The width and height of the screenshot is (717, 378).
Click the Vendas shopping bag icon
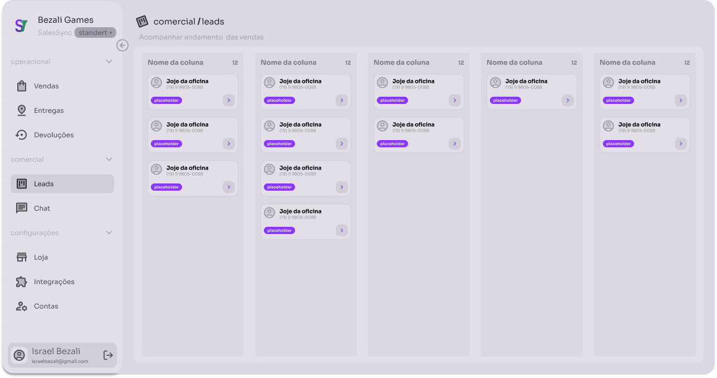[x=22, y=86]
